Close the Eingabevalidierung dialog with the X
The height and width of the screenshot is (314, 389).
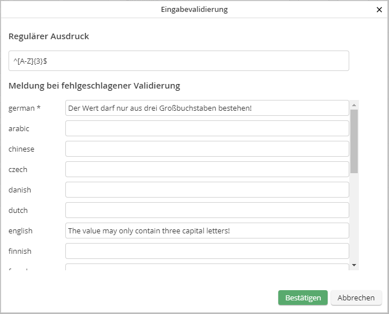click(x=379, y=9)
